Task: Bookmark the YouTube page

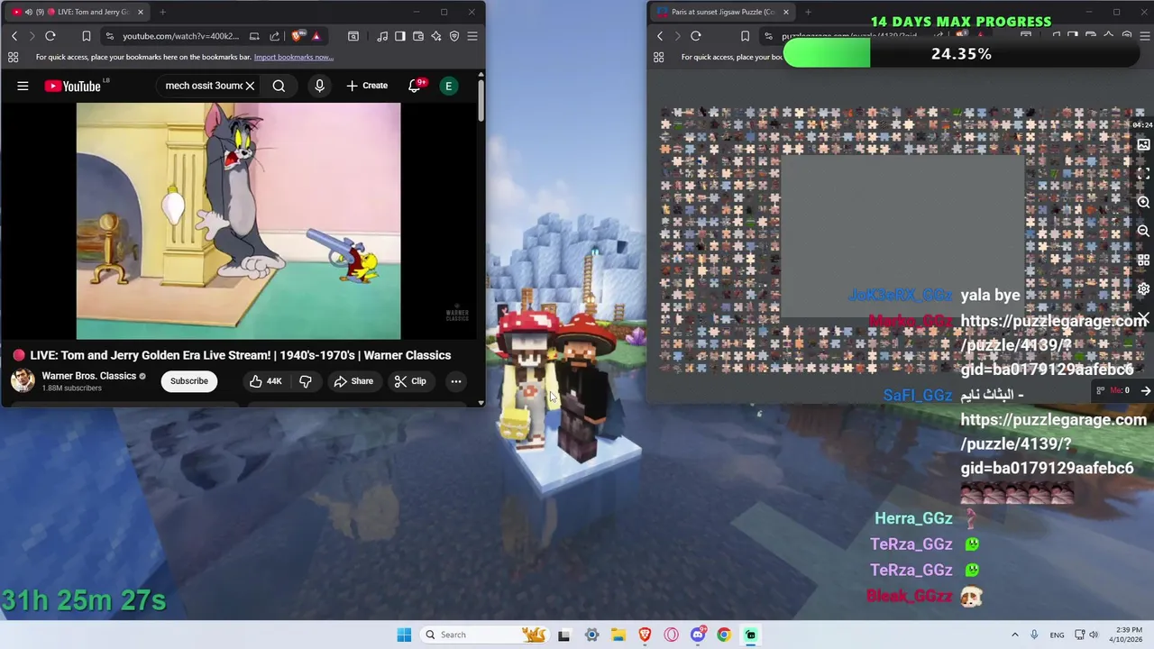Action: pos(86,36)
